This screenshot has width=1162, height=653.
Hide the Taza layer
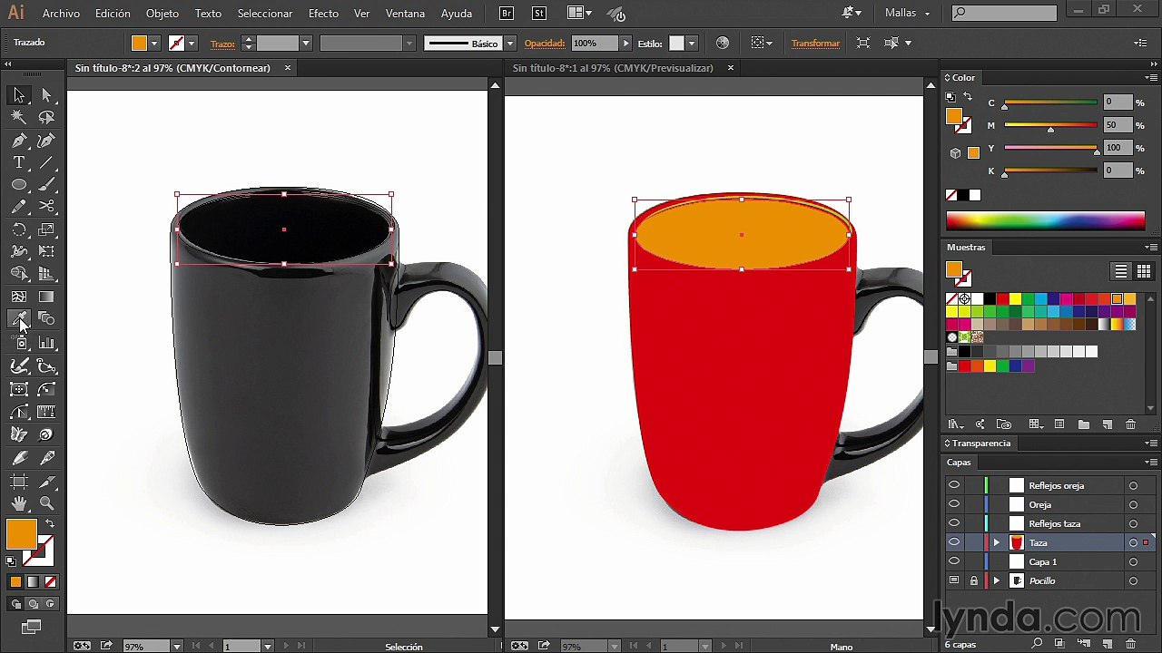pos(954,542)
